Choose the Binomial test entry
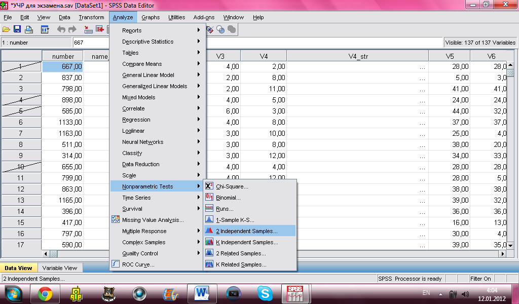The height and width of the screenshot is (304, 519). [x=250, y=198]
